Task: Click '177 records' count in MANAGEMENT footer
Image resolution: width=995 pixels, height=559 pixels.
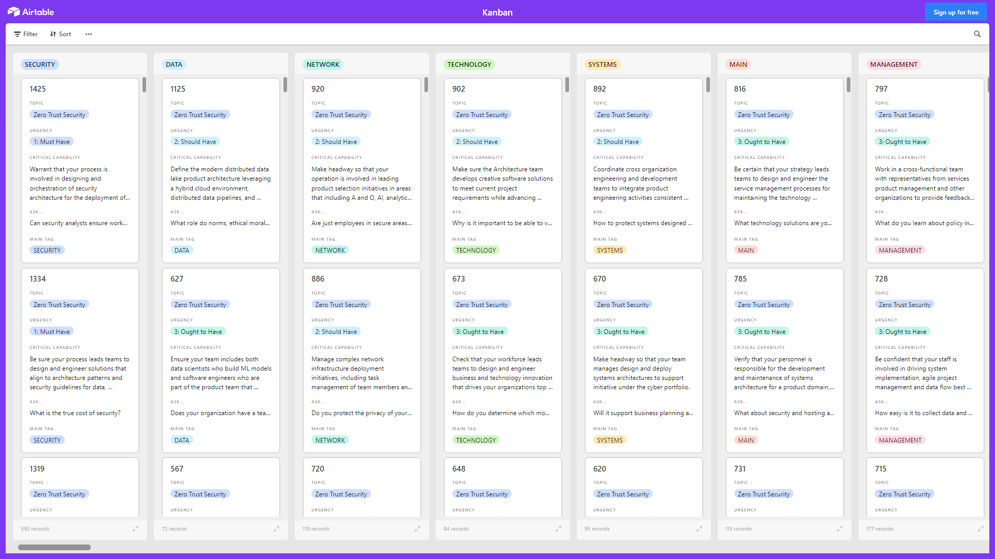Action: pyautogui.click(x=879, y=529)
